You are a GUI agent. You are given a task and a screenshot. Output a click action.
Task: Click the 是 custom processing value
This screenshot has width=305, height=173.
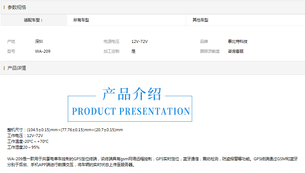click(133, 51)
